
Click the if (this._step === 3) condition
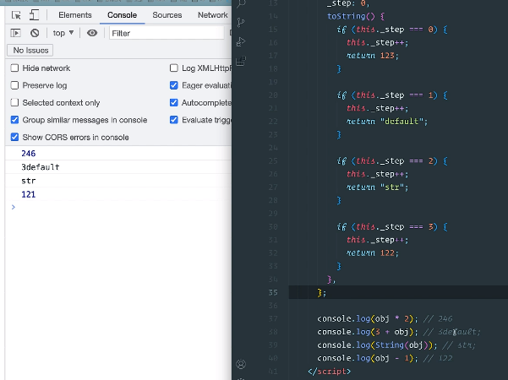point(392,226)
